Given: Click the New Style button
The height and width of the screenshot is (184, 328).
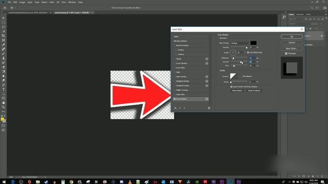Looking at the screenshot, I should tap(292, 48).
